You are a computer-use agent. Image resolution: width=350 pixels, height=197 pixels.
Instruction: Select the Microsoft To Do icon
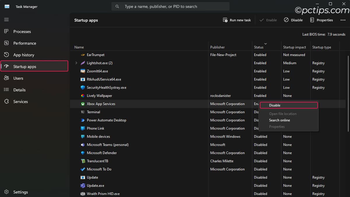click(x=83, y=169)
